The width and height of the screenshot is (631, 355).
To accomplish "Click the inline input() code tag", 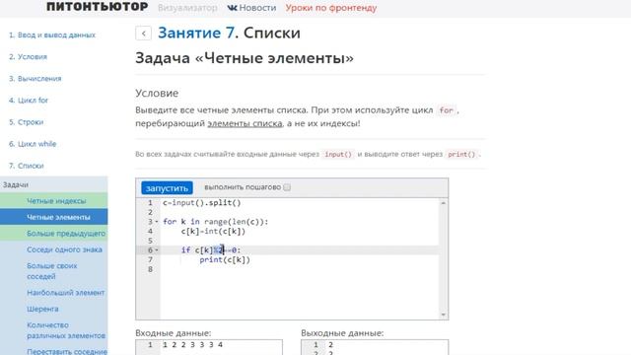I will coord(338,154).
